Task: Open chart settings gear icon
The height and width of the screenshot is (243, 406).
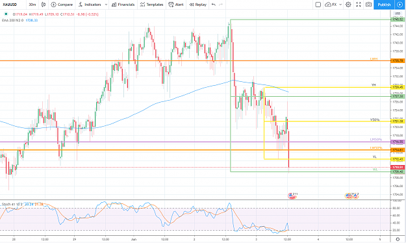Action: pos(349,5)
